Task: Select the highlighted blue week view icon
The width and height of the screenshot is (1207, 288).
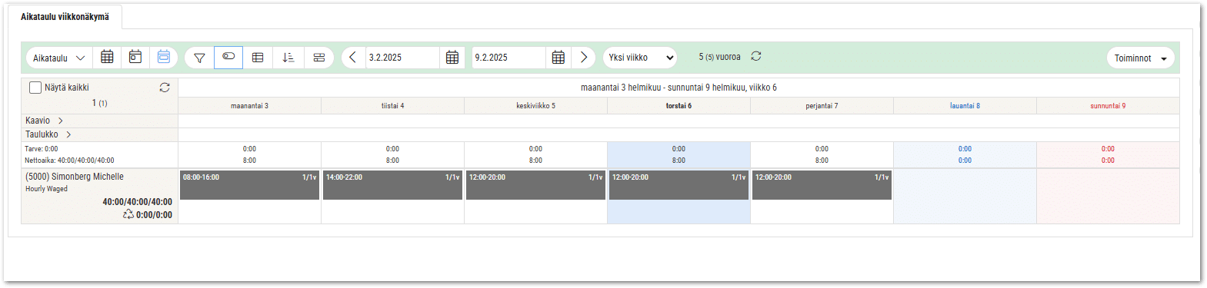Action: tap(164, 58)
